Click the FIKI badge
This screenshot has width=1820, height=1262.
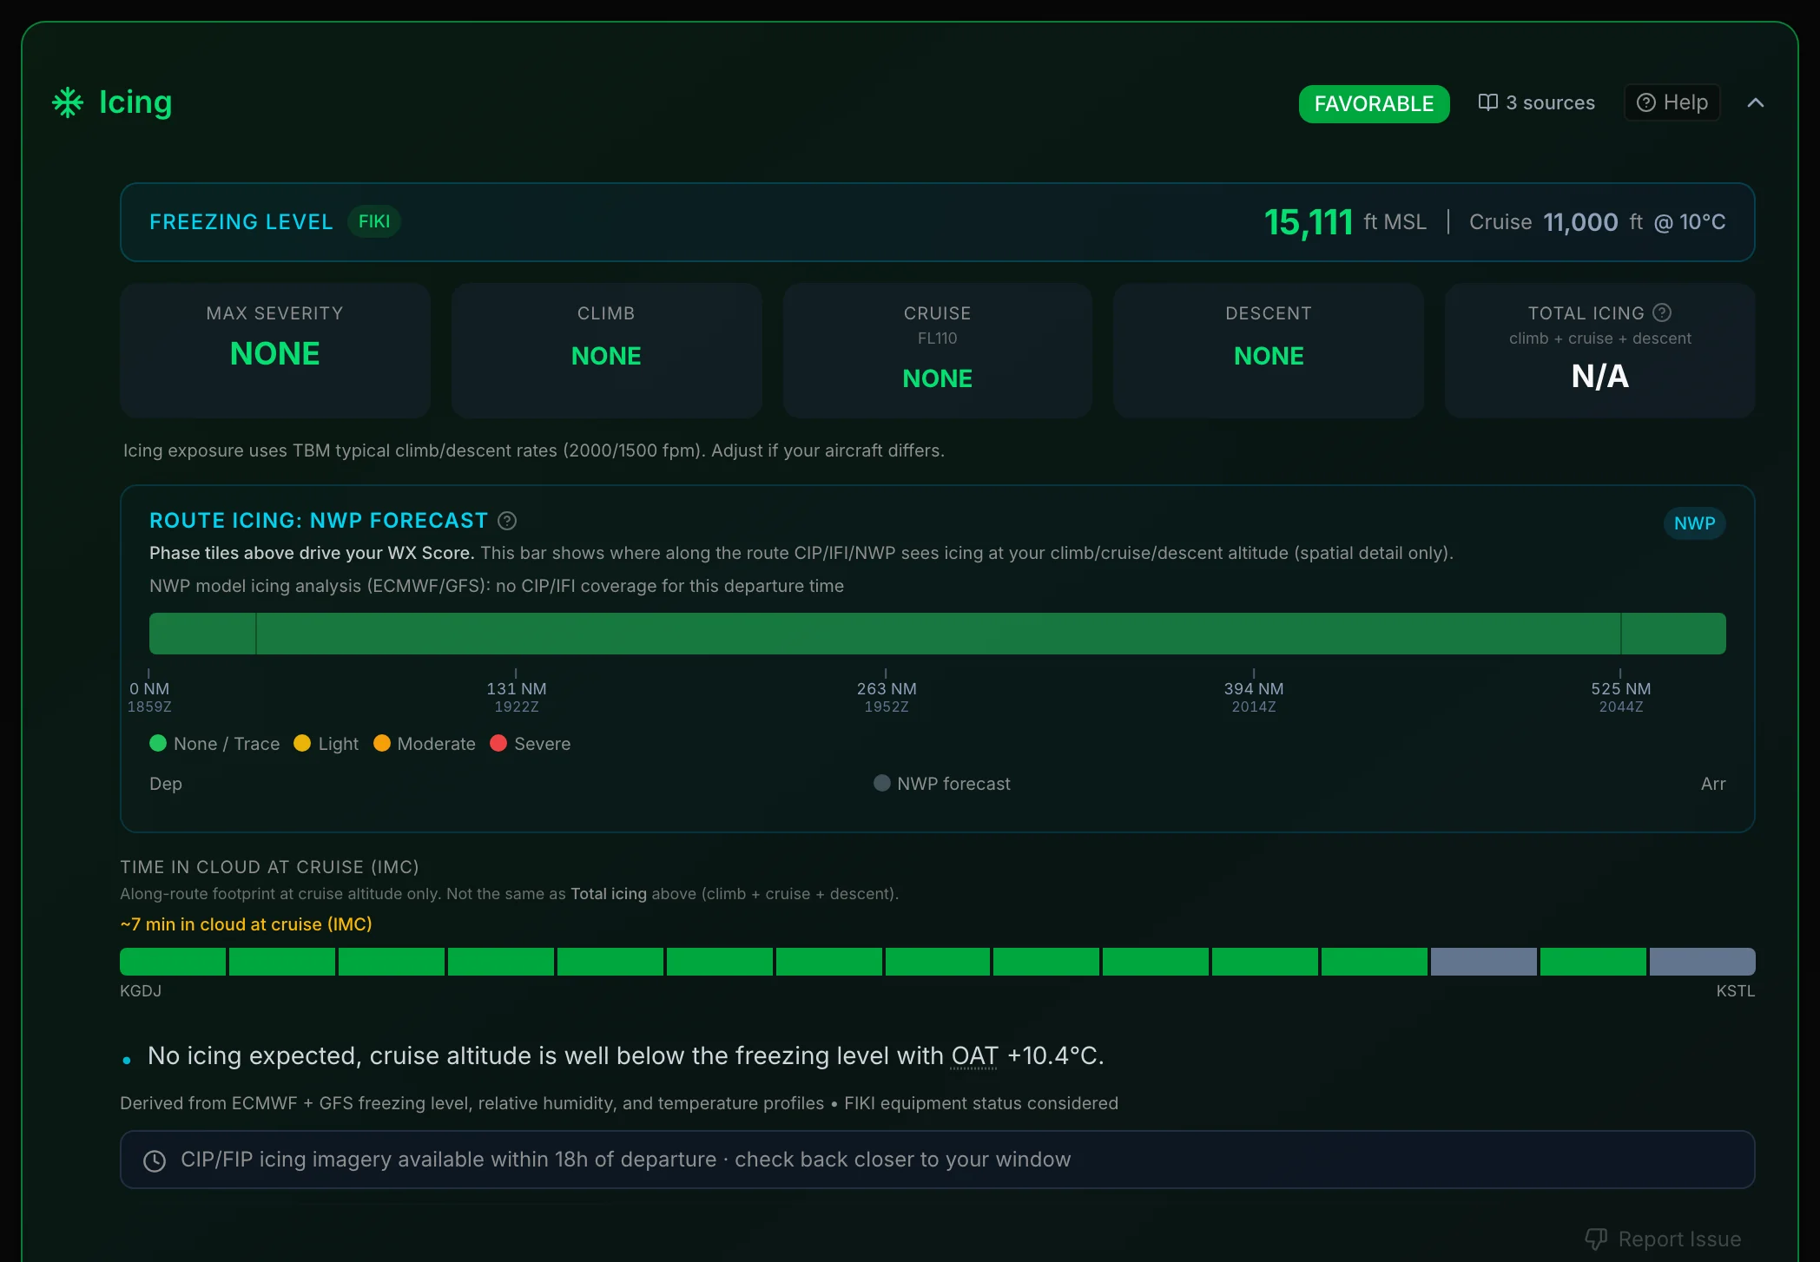click(373, 221)
